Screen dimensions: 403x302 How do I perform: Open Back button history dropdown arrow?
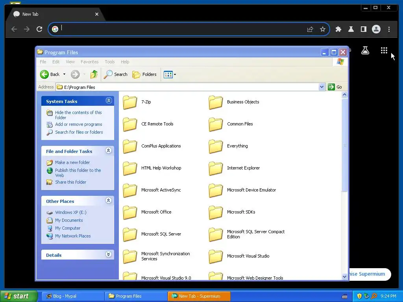(x=64, y=74)
